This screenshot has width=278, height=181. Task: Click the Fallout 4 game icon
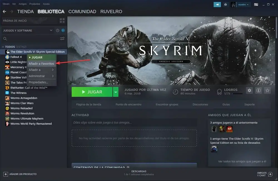coord(7,57)
